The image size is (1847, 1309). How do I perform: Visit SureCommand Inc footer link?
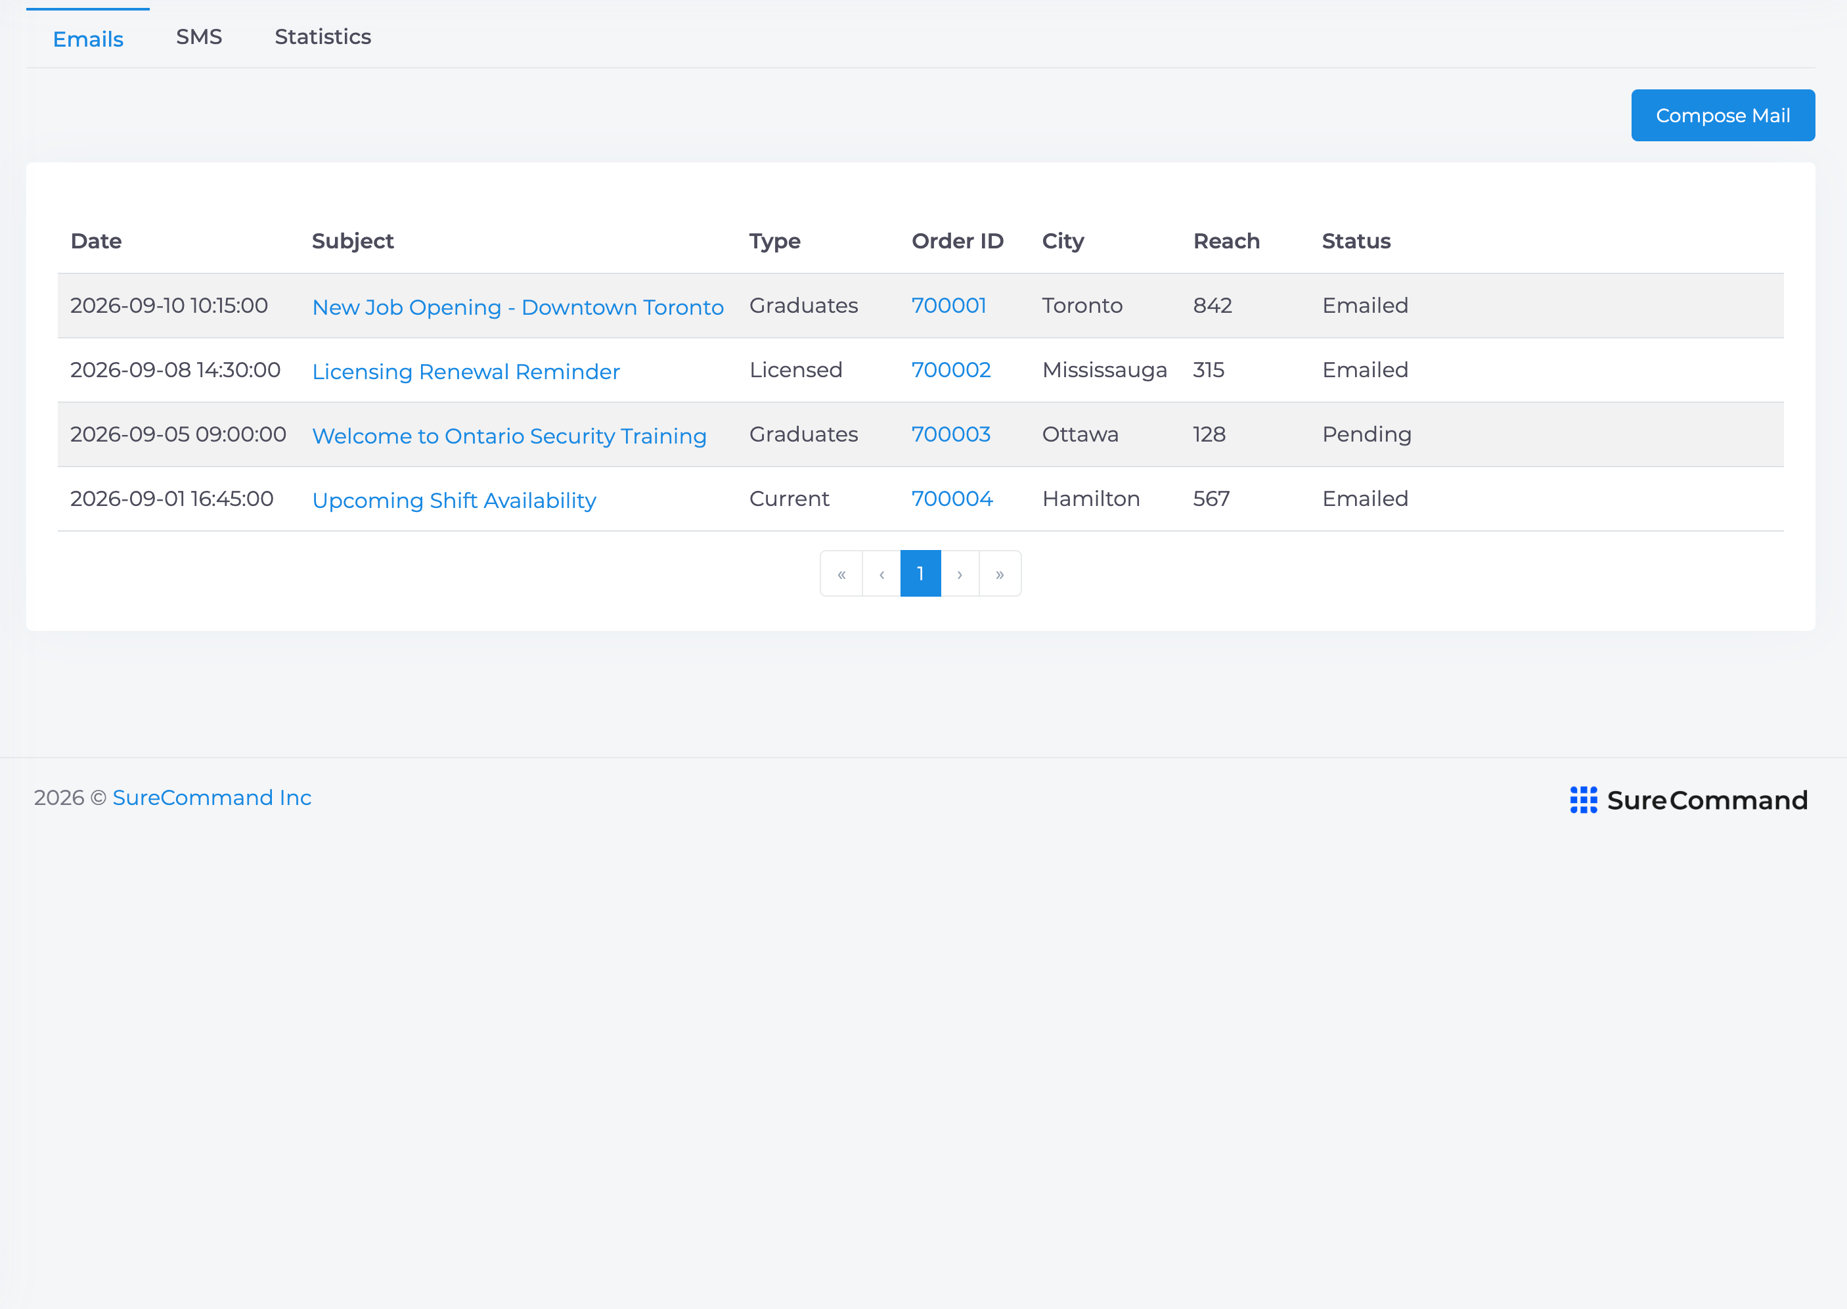coord(212,798)
